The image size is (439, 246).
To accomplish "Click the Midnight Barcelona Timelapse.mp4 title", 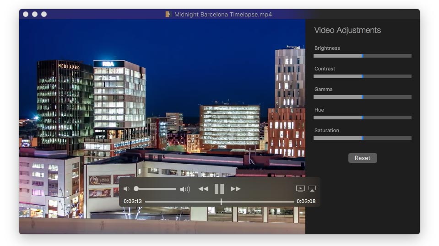I will 223,15.
